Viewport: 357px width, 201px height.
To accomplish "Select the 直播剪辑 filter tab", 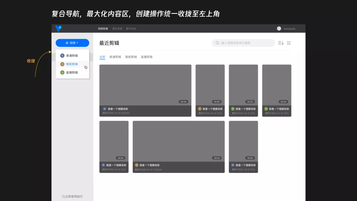I will (x=147, y=57).
